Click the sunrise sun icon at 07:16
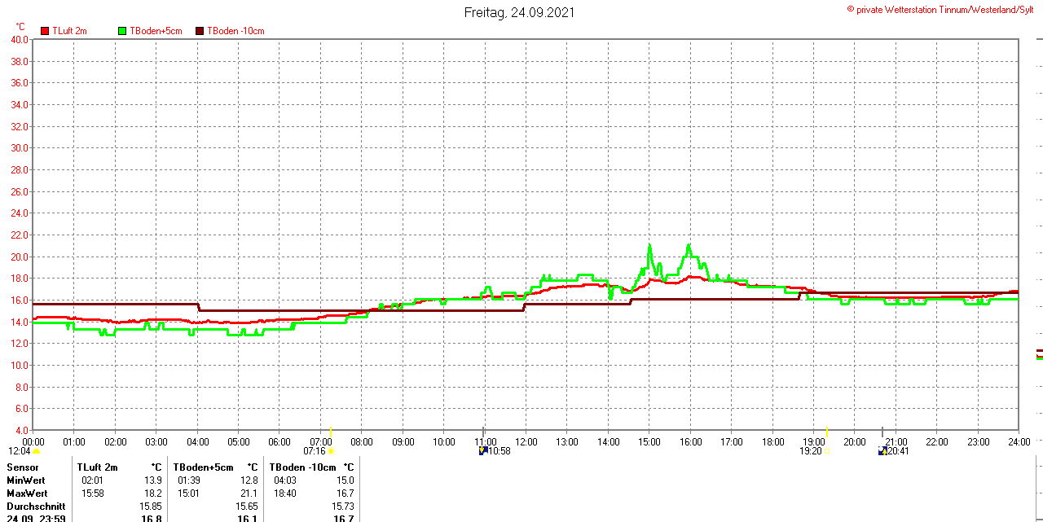This screenshot has width=1043, height=522. (x=331, y=451)
